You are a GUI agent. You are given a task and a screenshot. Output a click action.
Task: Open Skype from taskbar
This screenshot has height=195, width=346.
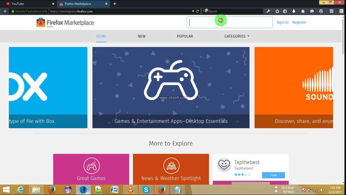(x=146, y=190)
